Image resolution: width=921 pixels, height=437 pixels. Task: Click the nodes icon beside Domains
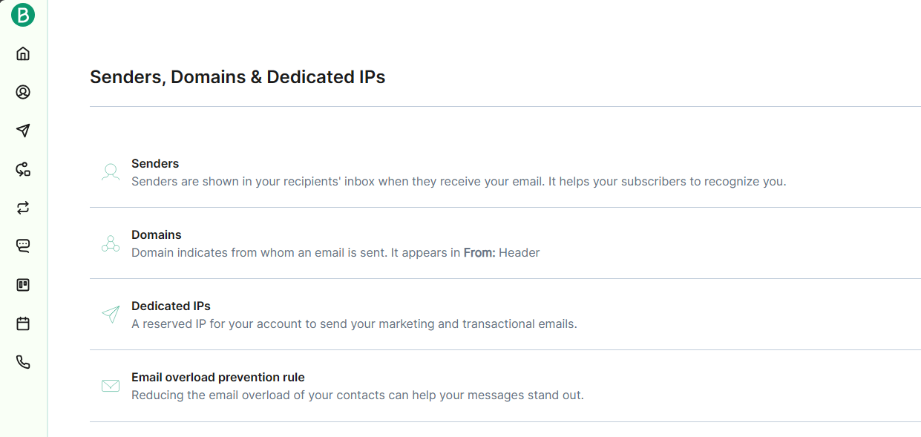[x=111, y=243]
